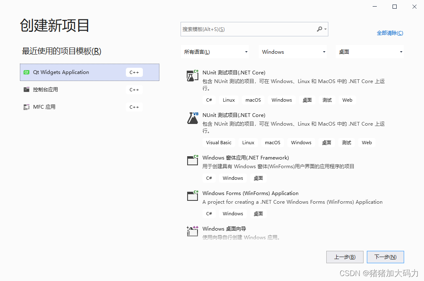Screen dimensions: 424x281
Task: Select the MFC 应用 recent template
Action: tap(89, 107)
